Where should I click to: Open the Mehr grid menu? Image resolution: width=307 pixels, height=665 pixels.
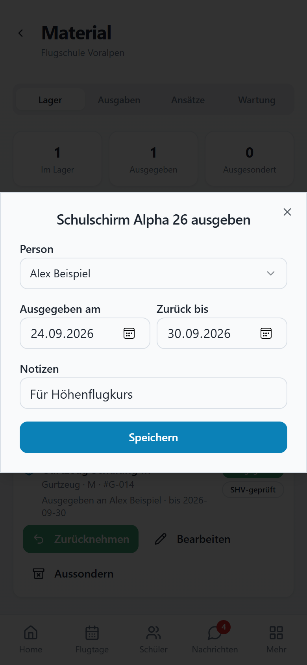point(276,639)
